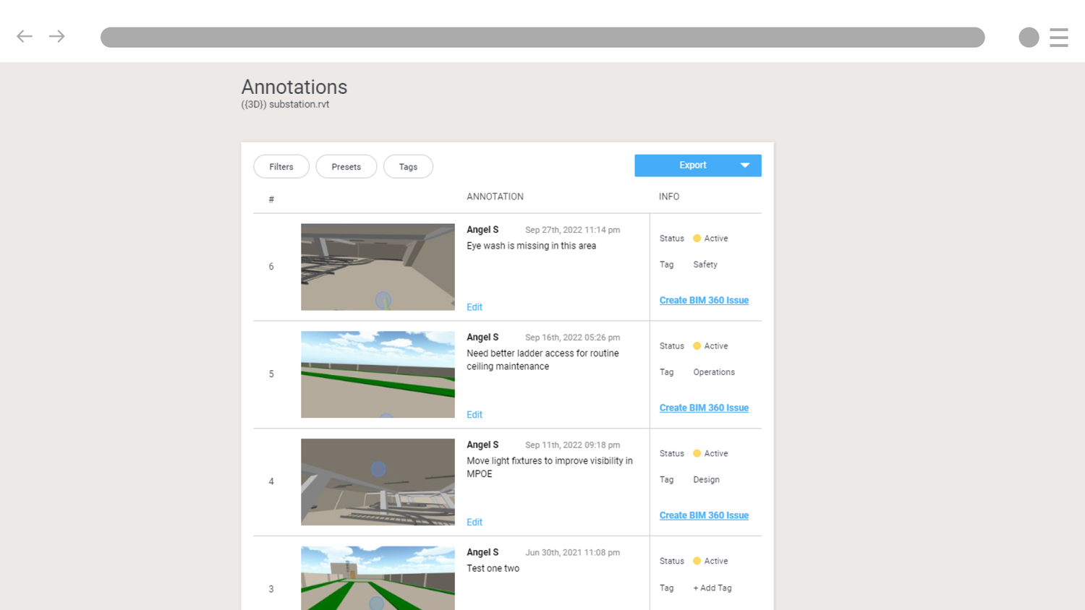This screenshot has height=610, width=1085.
Task: Open the Tags selector
Action: coord(408,166)
